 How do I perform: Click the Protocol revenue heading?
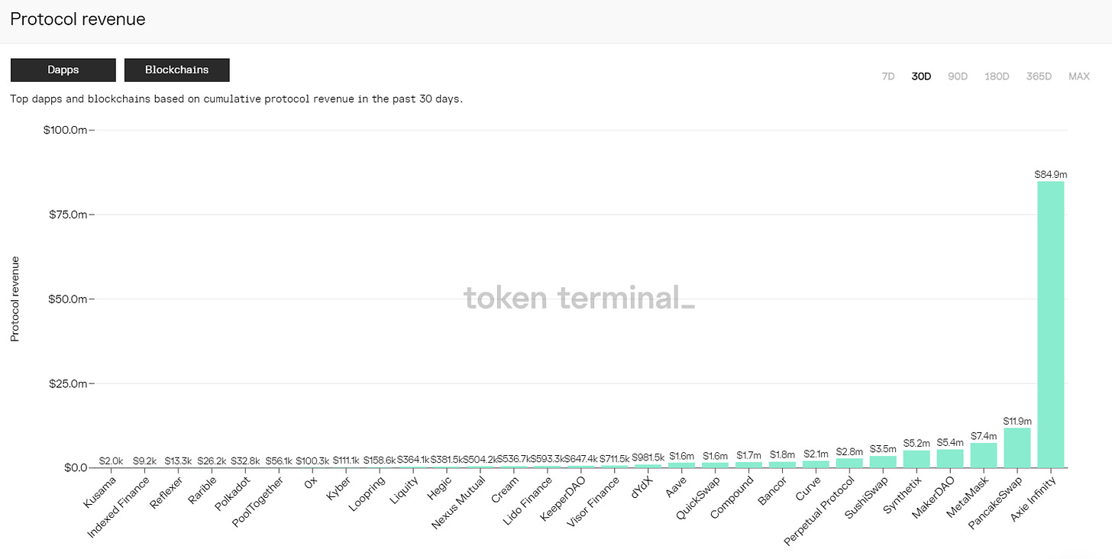pyautogui.click(x=78, y=19)
